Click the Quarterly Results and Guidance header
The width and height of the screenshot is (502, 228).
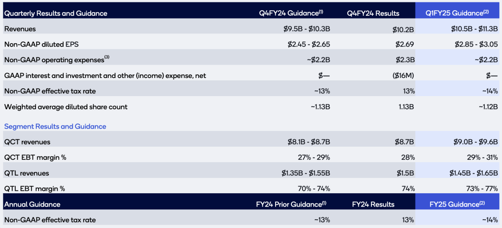(x=56, y=13)
